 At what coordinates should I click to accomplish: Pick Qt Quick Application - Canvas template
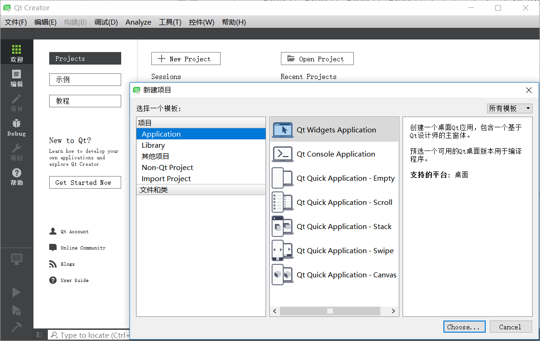point(346,275)
